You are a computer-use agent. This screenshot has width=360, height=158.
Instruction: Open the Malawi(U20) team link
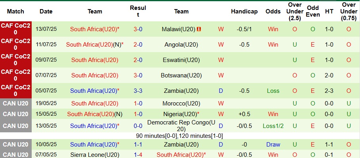point(179,29)
